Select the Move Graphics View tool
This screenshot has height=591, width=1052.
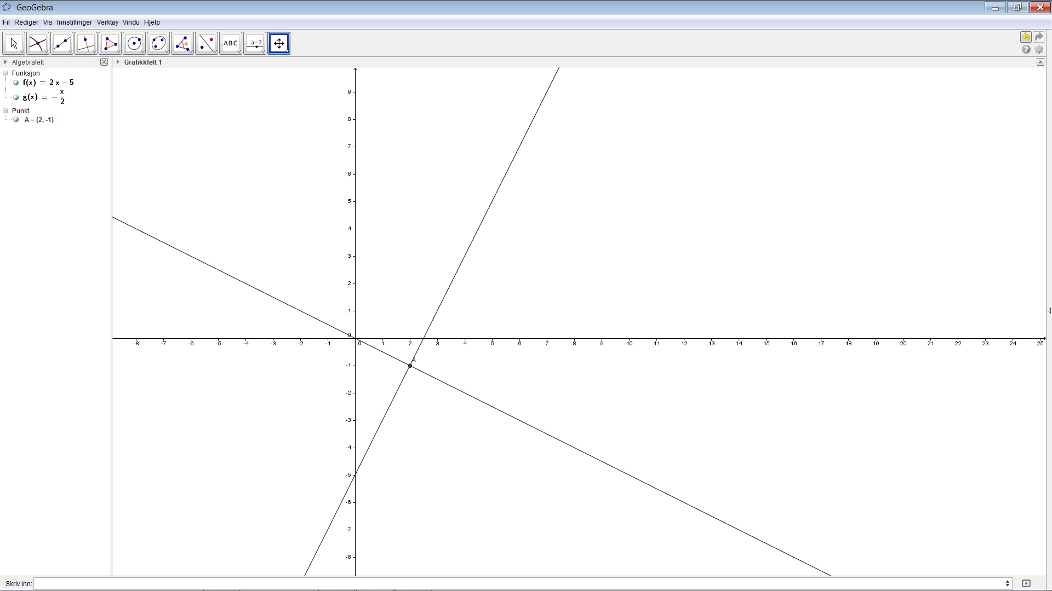click(x=279, y=43)
